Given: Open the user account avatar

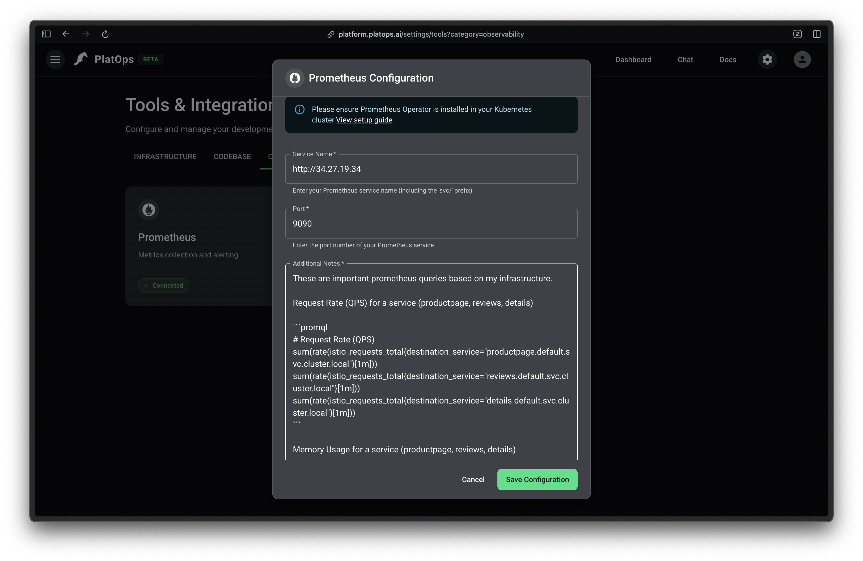Looking at the screenshot, I should 802,59.
